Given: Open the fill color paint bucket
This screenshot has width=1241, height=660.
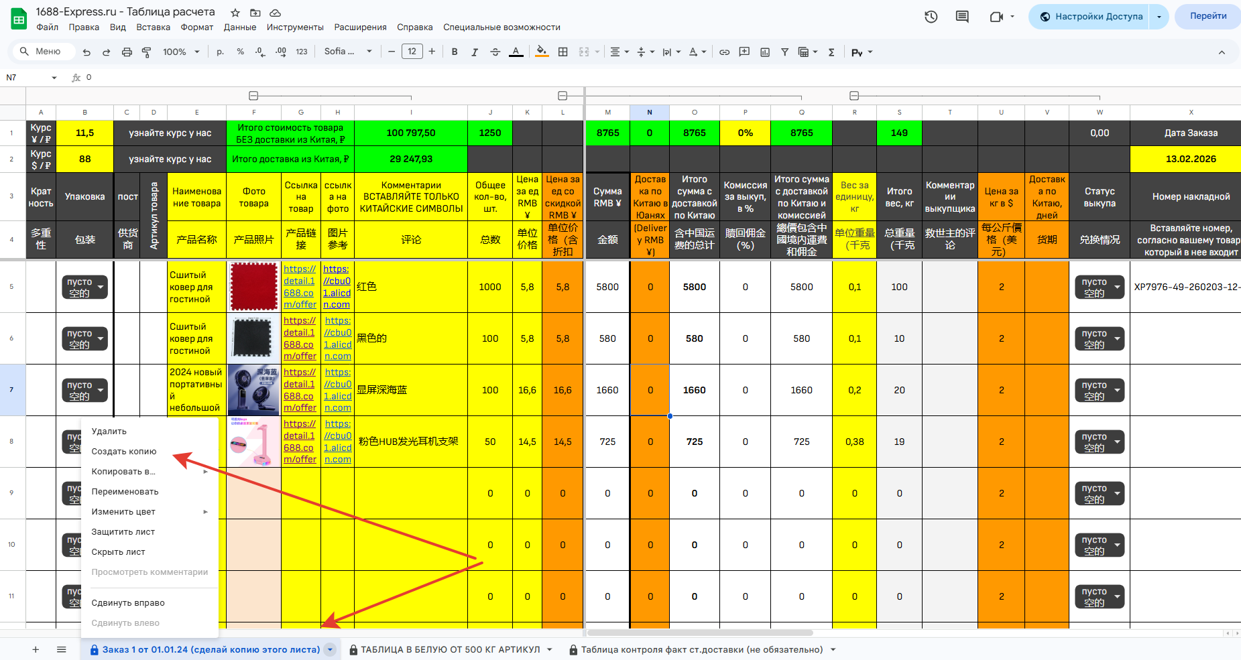Looking at the screenshot, I should (541, 52).
